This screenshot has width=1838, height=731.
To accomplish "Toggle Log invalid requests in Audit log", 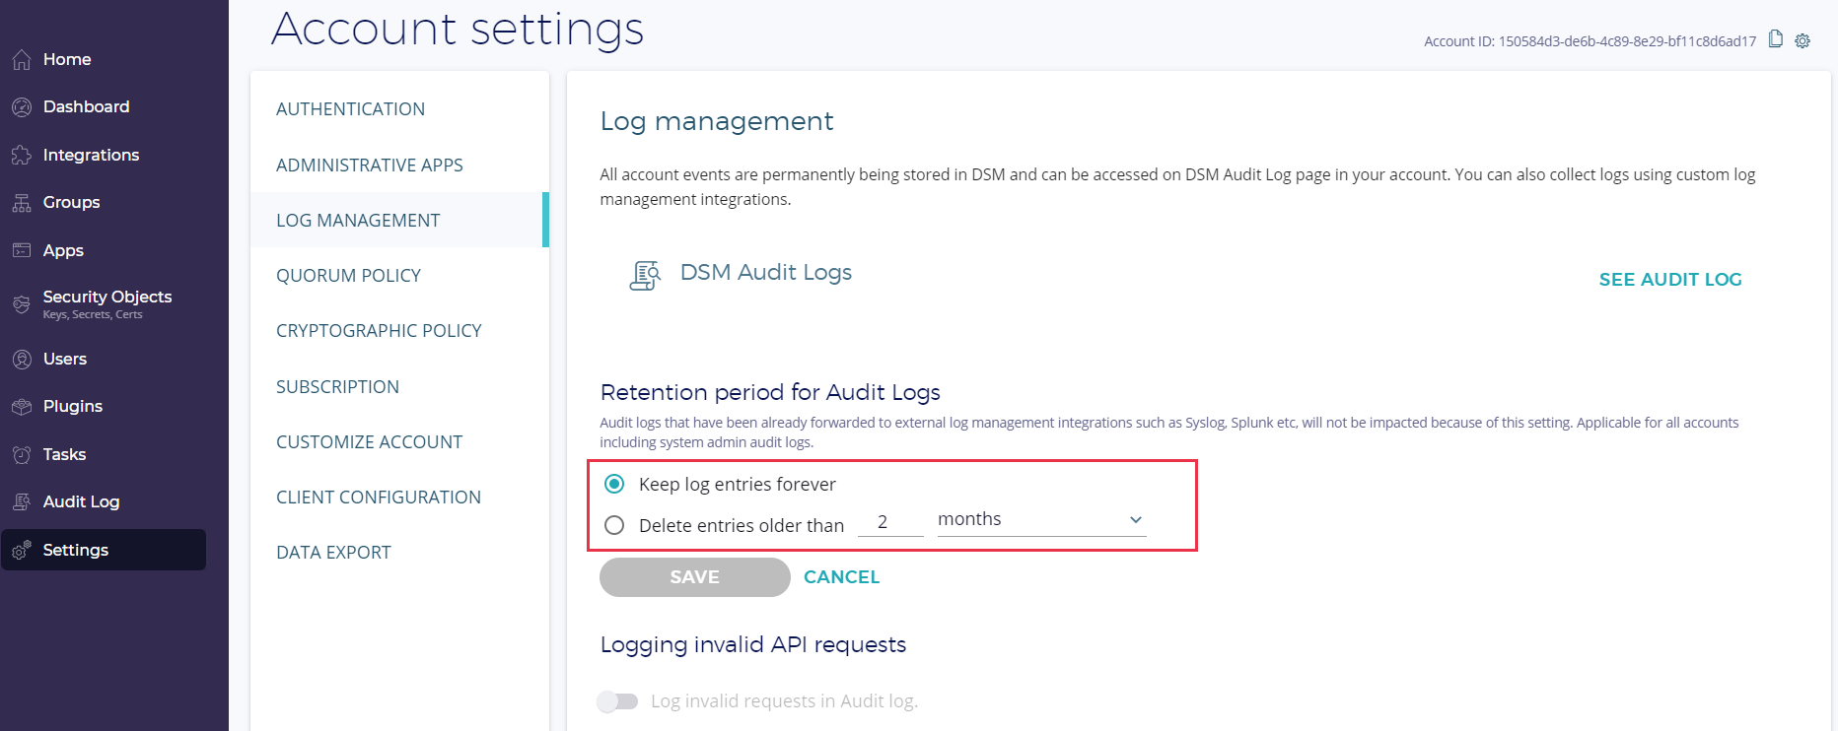I will (x=617, y=701).
